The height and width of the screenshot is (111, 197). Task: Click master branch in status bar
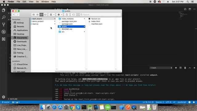[x=6, y=102]
